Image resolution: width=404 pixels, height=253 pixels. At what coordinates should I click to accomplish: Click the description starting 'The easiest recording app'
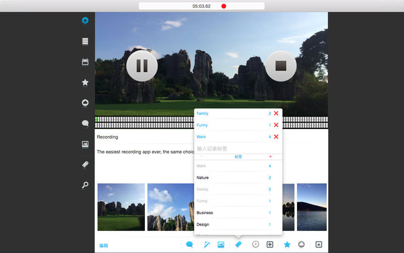pyautogui.click(x=145, y=152)
